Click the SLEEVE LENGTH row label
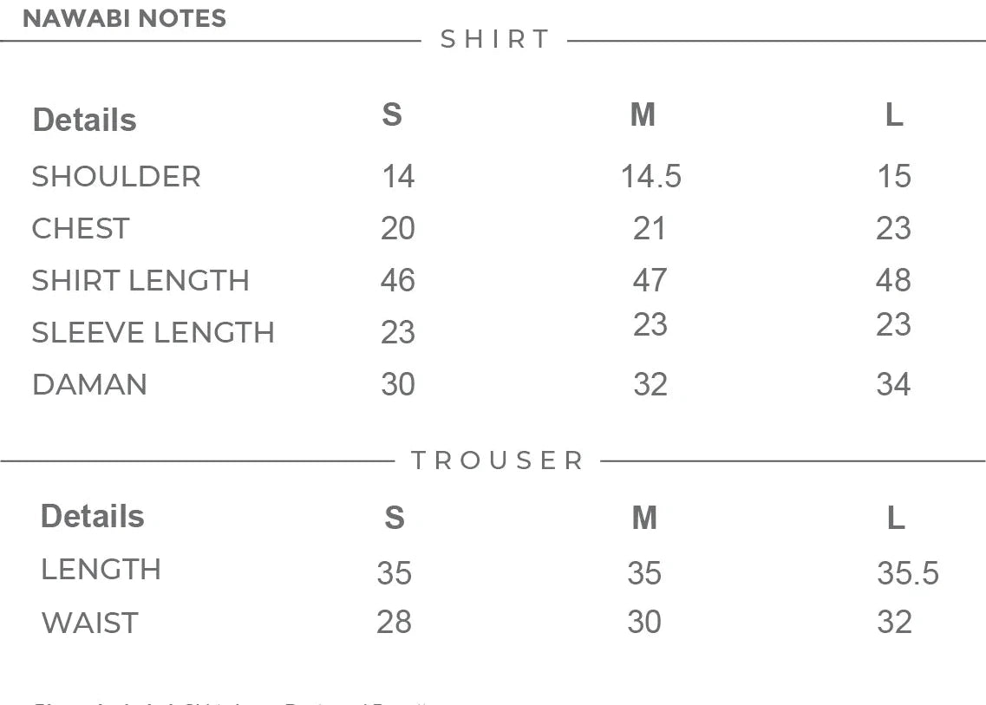The image size is (986, 705). (x=153, y=333)
